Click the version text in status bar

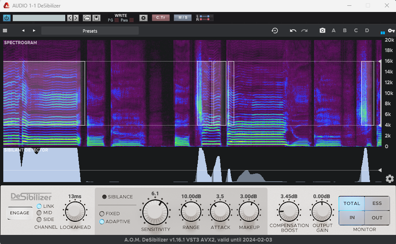click(198, 240)
